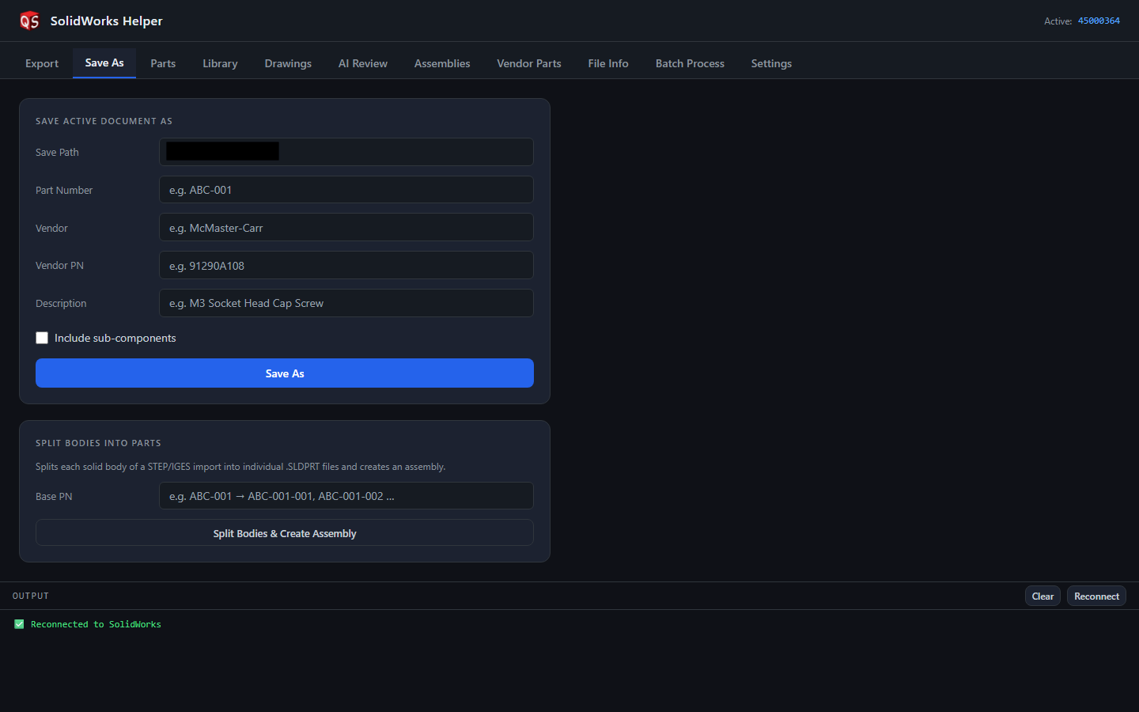Select the Batch Process tab
Image resolution: width=1139 pixels, height=712 pixels.
[690, 63]
